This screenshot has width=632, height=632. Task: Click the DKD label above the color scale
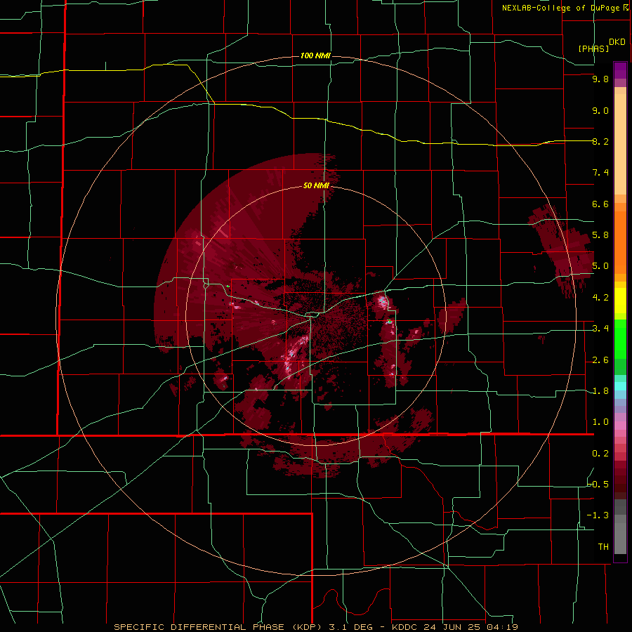click(x=617, y=42)
